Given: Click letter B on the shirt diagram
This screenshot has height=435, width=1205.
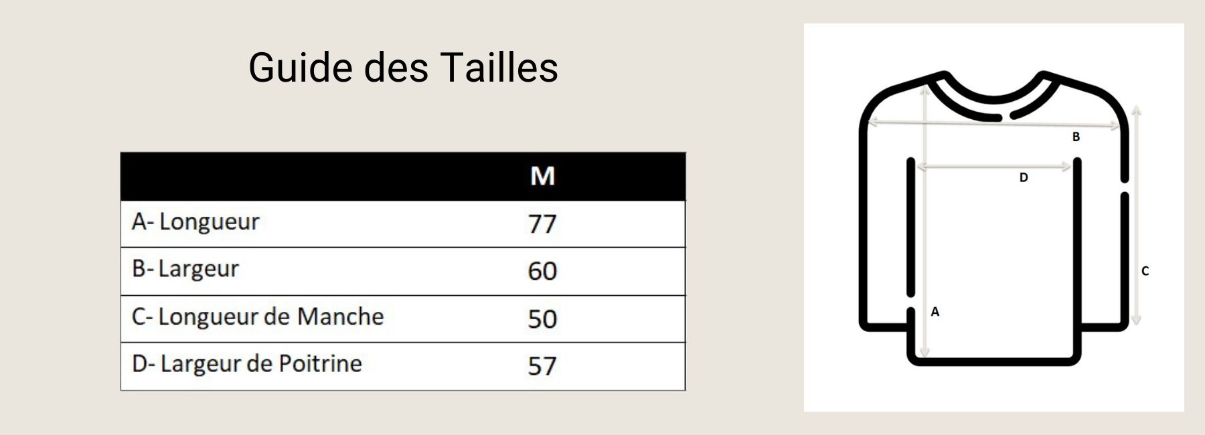Looking at the screenshot, I should 1076,137.
